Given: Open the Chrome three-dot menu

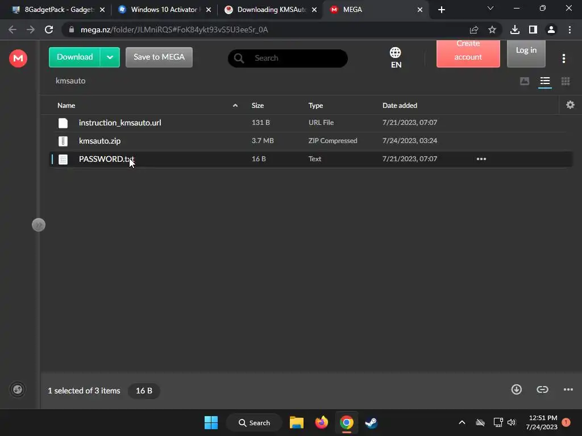Looking at the screenshot, I should pyautogui.click(x=569, y=30).
